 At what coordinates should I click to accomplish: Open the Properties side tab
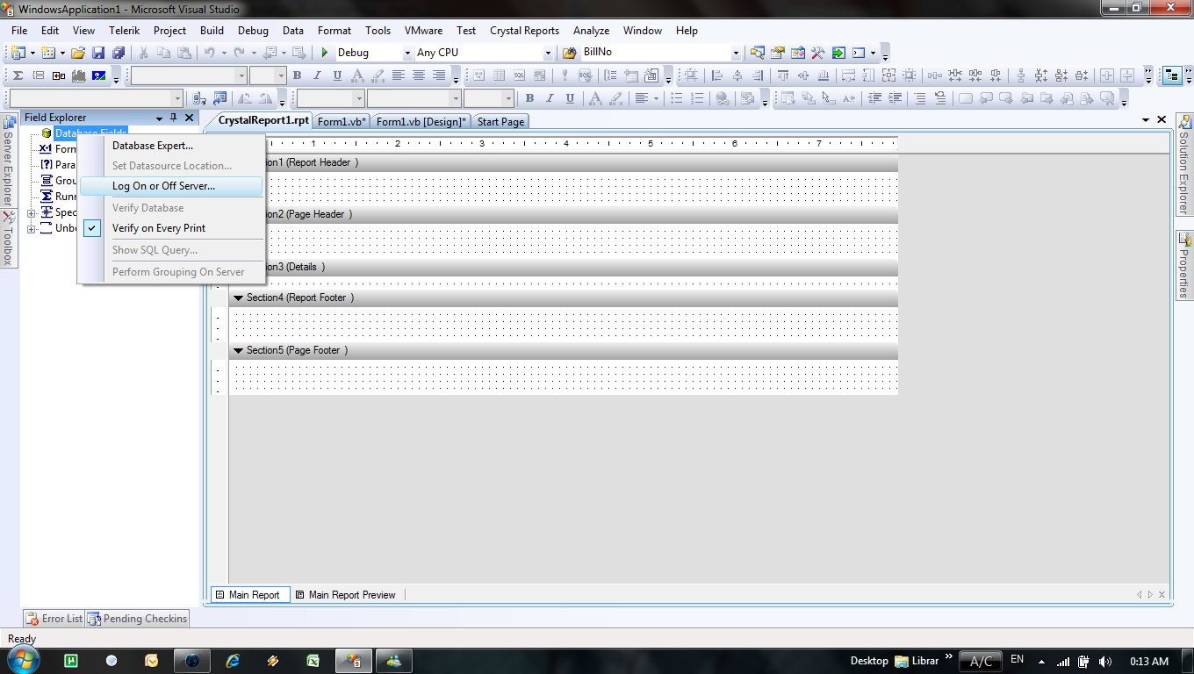coord(1184,266)
